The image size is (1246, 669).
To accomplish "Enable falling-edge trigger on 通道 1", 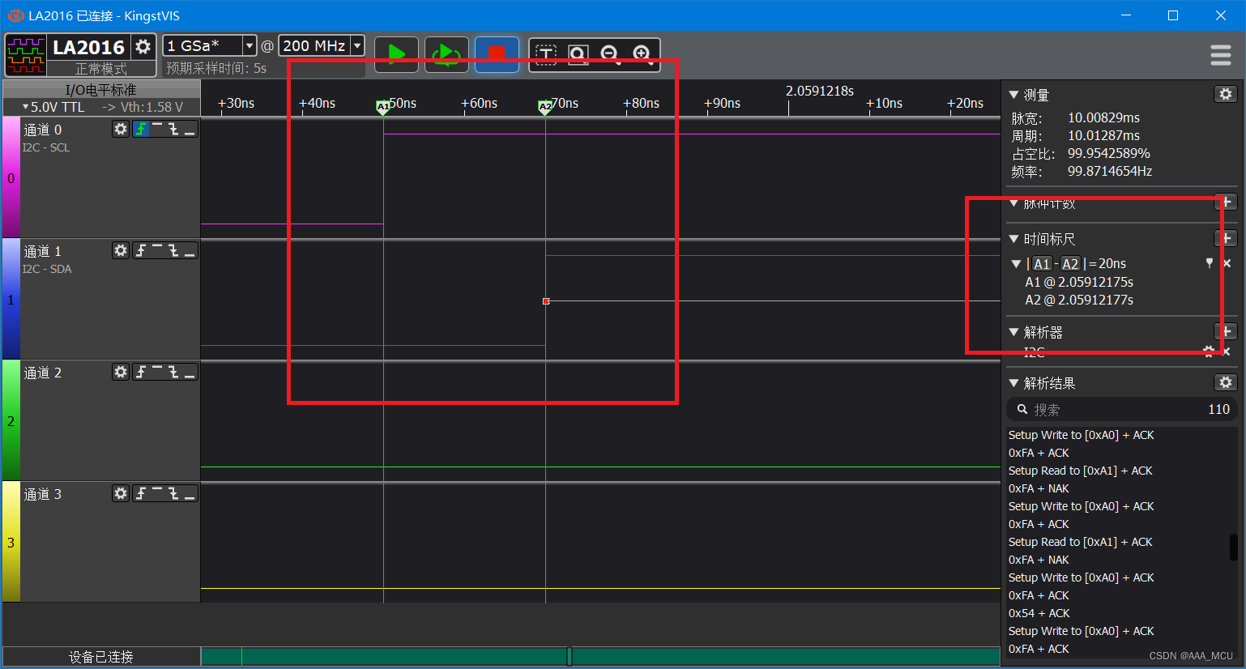I will pos(173,250).
